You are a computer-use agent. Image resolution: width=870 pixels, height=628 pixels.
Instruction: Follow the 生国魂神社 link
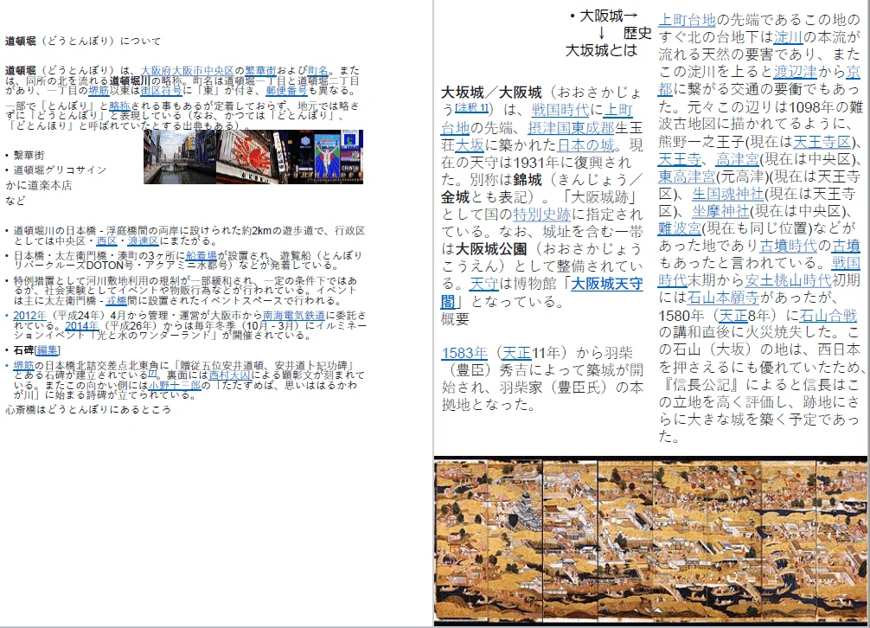(728, 194)
